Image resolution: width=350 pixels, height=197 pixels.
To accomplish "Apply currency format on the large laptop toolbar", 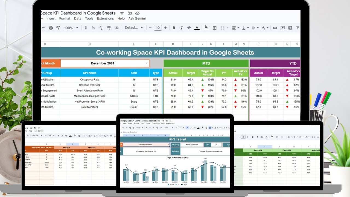I will point(86,28).
